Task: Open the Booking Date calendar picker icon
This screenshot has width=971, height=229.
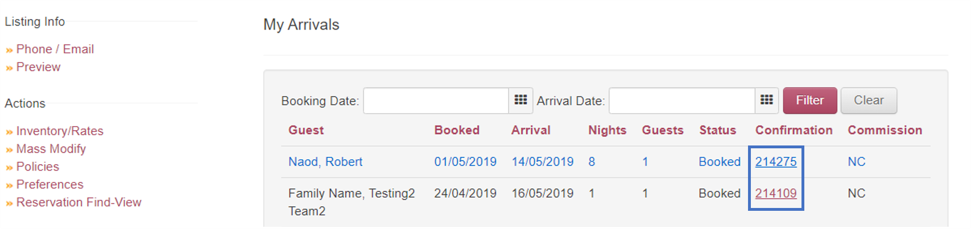Action: pos(520,101)
